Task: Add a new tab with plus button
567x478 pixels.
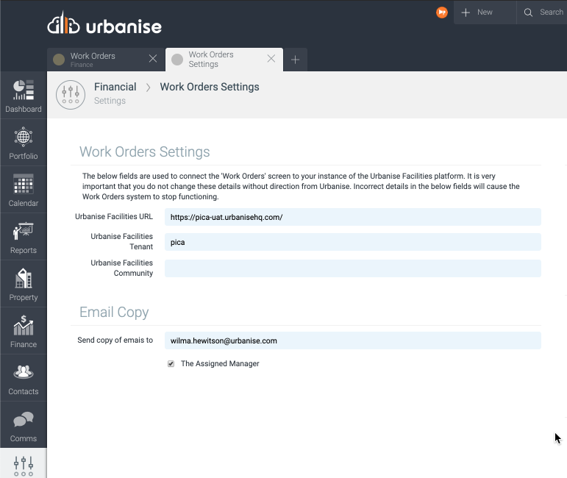Action: pyautogui.click(x=295, y=60)
